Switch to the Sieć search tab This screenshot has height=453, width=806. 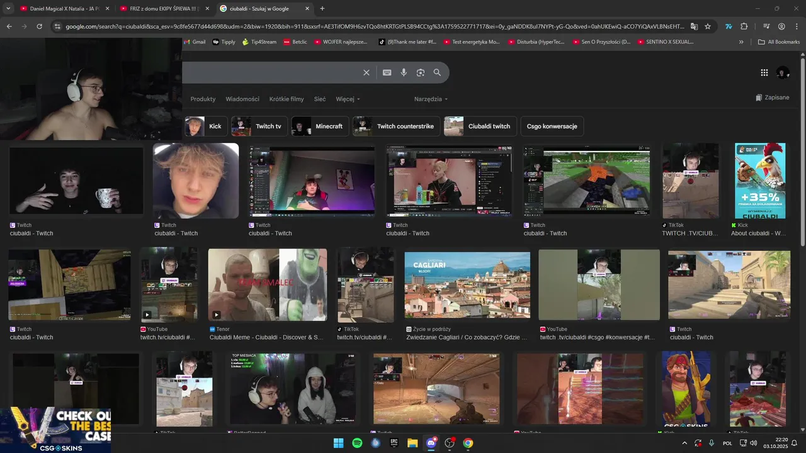coord(320,99)
